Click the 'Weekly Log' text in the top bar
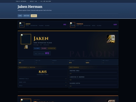The image size is (136, 102). 33,2
